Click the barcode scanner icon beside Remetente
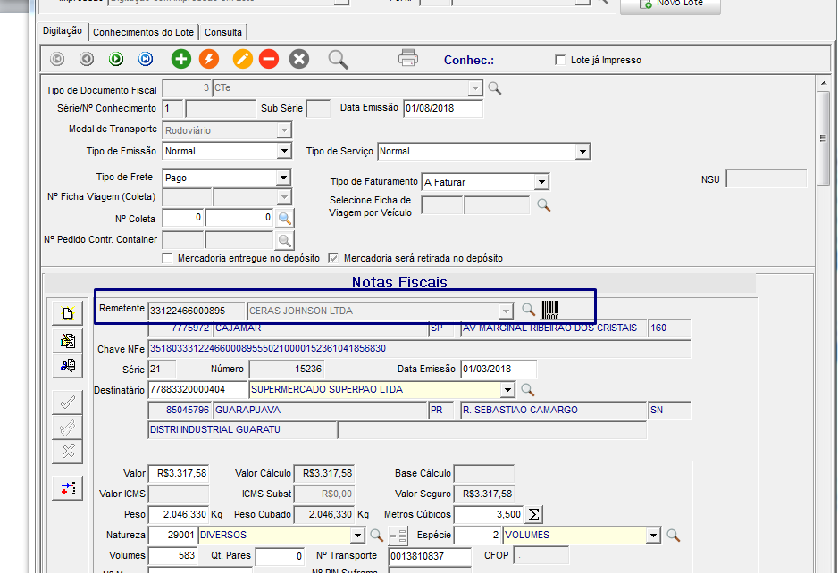838x573 pixels. point(550,310)
